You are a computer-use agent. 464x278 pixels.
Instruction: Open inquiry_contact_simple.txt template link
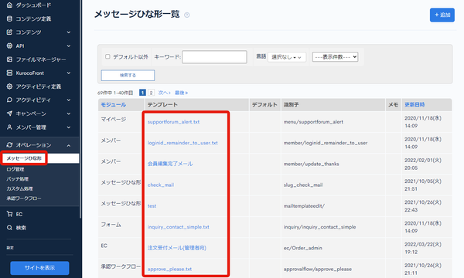pos(178,227)
